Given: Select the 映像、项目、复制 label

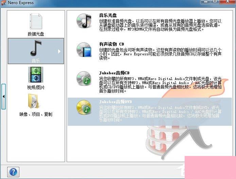Looking at the screenshot, I should click(x=36, y=114).
